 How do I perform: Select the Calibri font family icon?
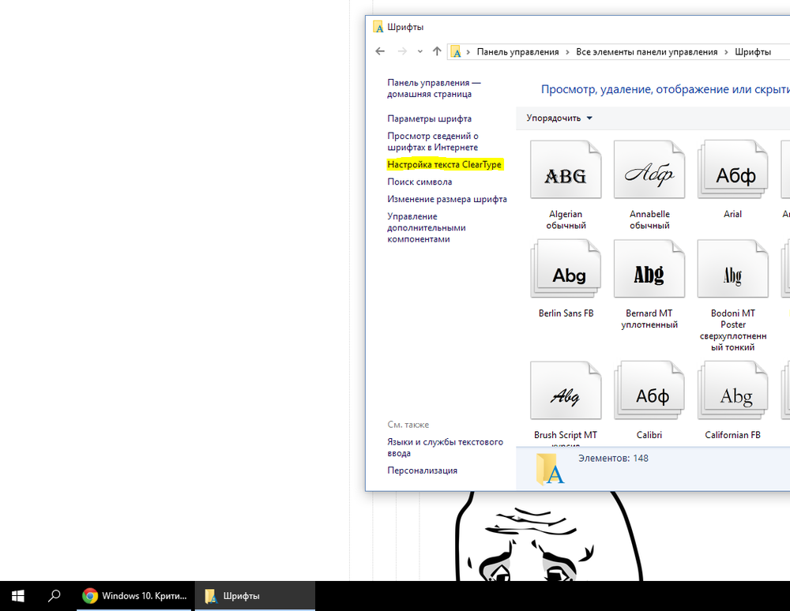tap(649, 392)
